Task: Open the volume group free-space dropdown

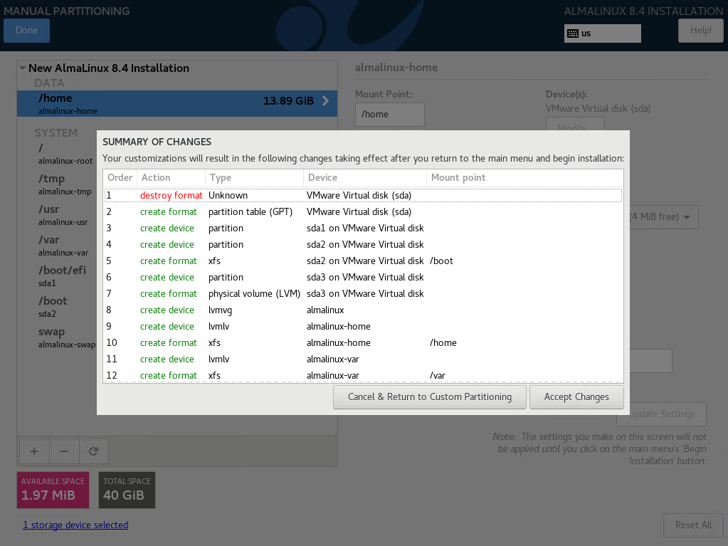Action: coord(662,217)
